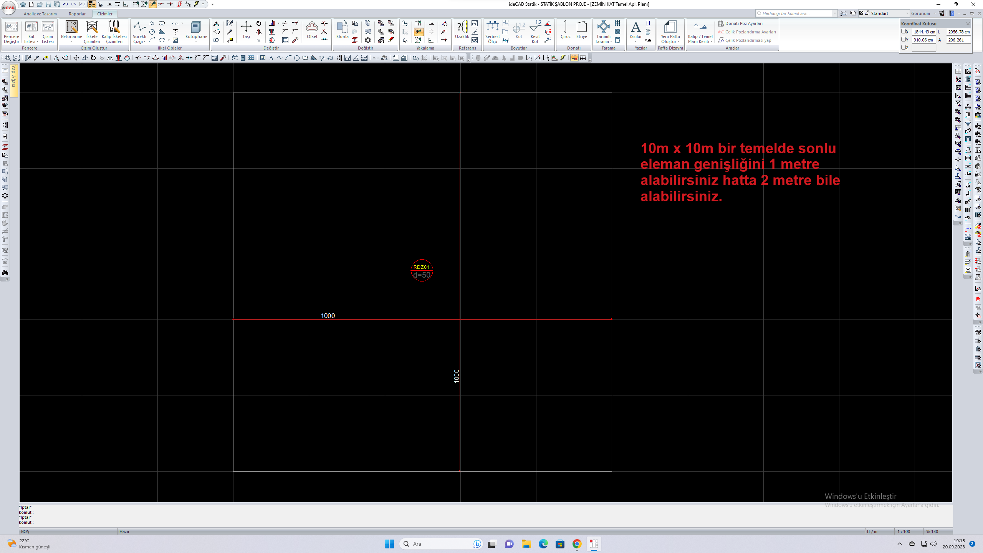Open the Windows Start menu
983x553 pixels.
point(389,544)
